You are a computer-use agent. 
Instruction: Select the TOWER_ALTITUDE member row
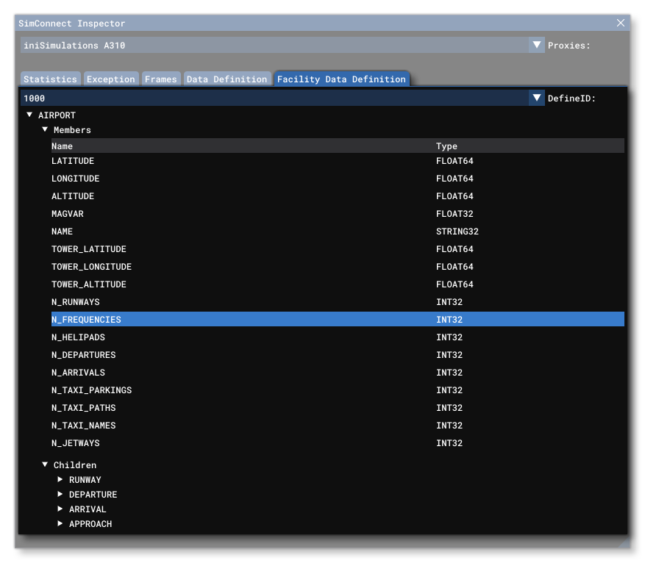[221, 284]
